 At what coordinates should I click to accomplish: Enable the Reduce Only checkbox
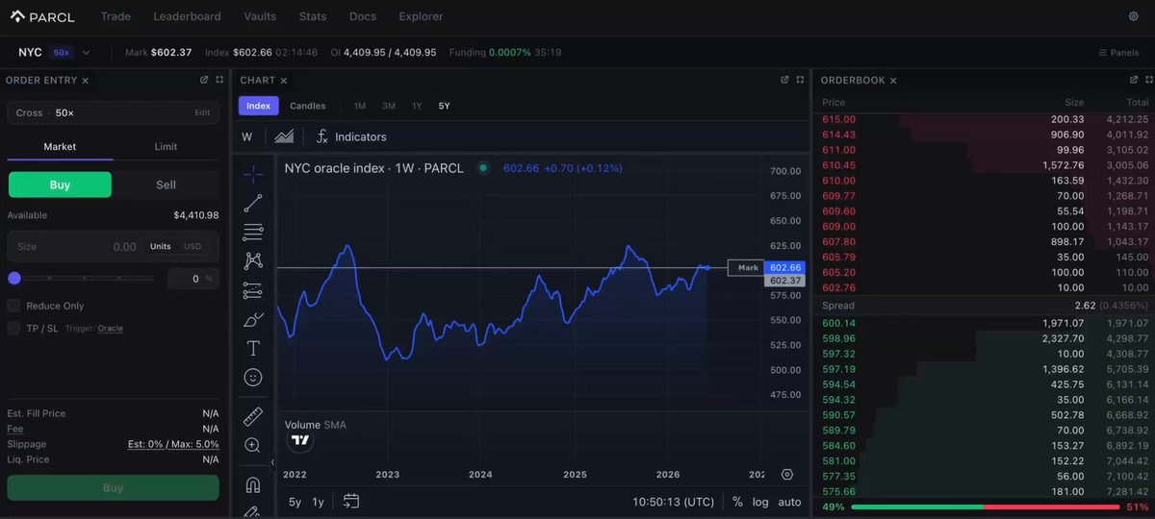(13, 306)
